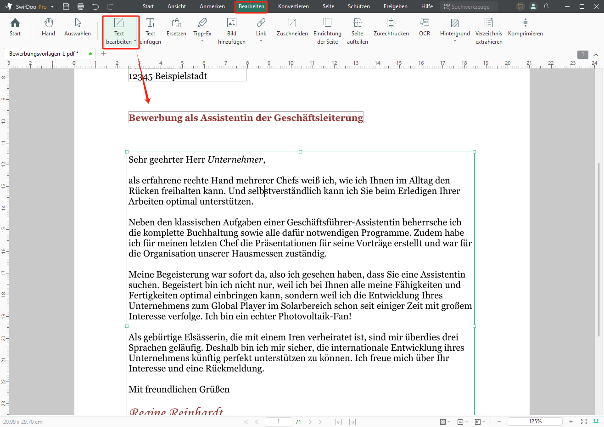The width and height of the screenshot is (604, 427).
Task: Go to previous page arrow
Action: coord(257,421)
